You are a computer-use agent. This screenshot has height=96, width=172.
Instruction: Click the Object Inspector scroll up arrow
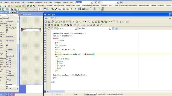click(x=17, y=21)
